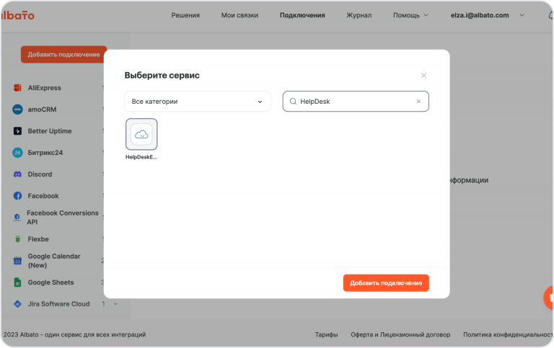Open the Журнал section
The image size is (554, 348).
pos(359,15)
